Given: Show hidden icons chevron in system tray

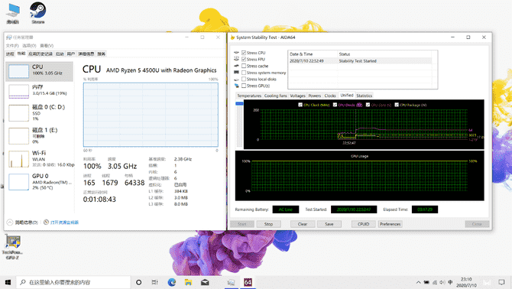Looking at the screenshot, I should pyautogui.click(x=418, y=282).
